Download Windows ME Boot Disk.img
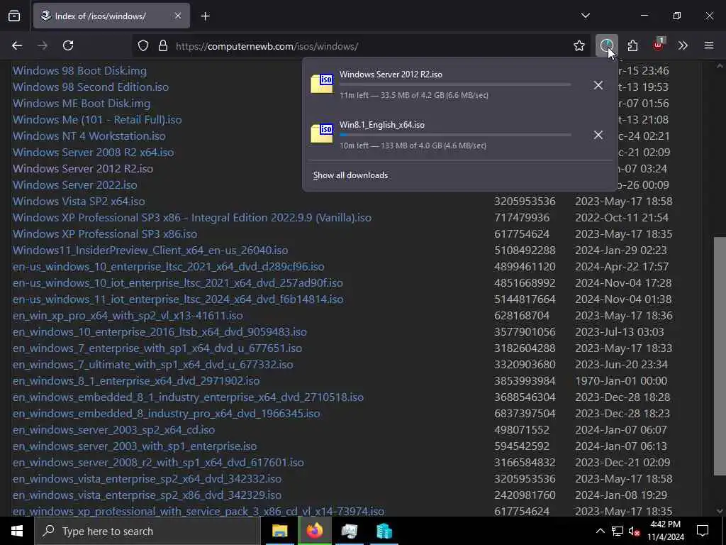The image size is (726, 545). (82, 104)
